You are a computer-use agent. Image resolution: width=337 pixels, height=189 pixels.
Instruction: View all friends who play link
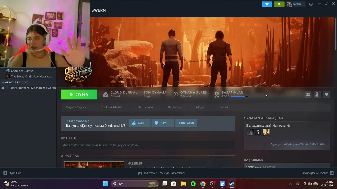[x=298, y=144]
